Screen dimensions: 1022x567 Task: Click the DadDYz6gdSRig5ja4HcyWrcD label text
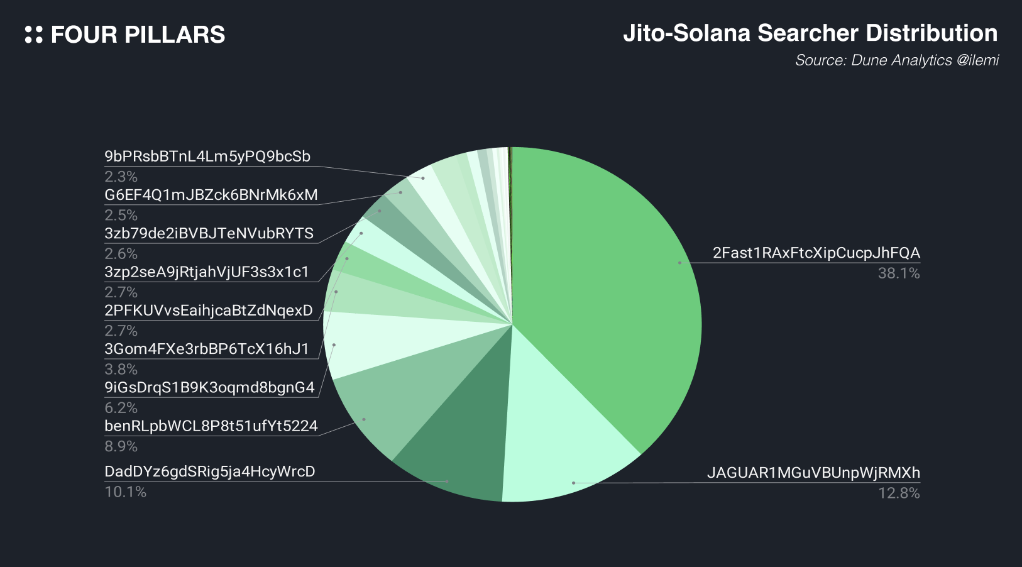210,471
